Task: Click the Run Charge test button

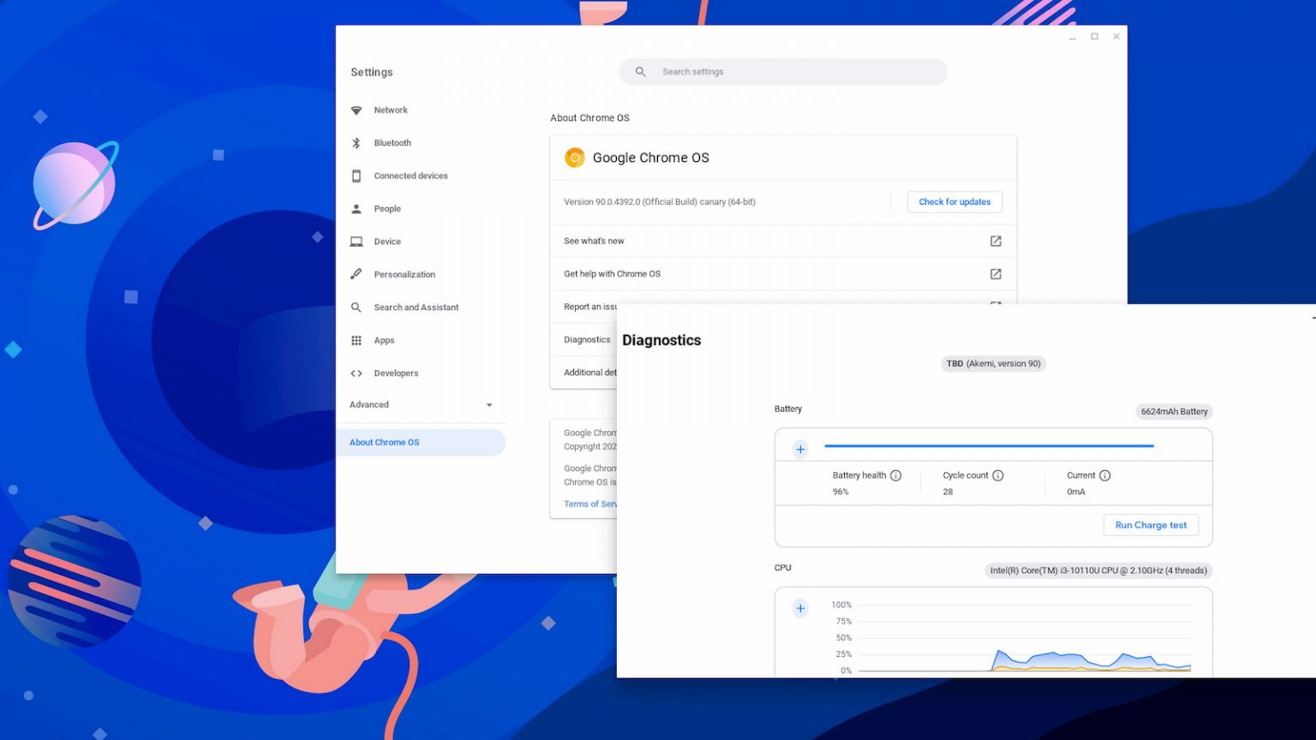Action: [1151, 525]
